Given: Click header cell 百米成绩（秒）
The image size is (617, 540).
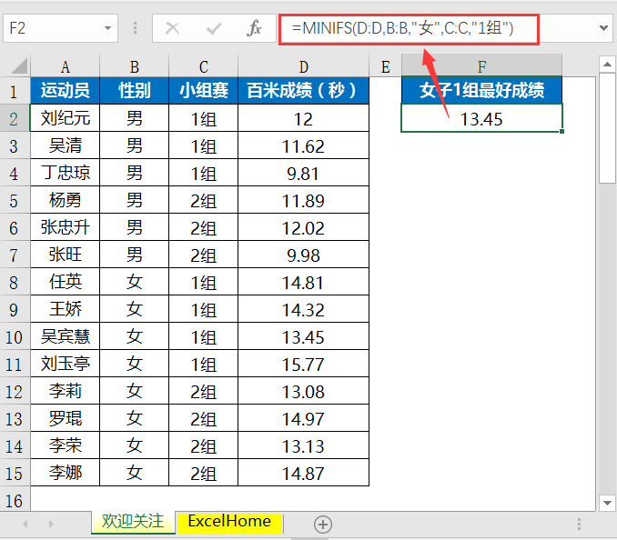Looking at the screenshot, I should tap(303, 91).
